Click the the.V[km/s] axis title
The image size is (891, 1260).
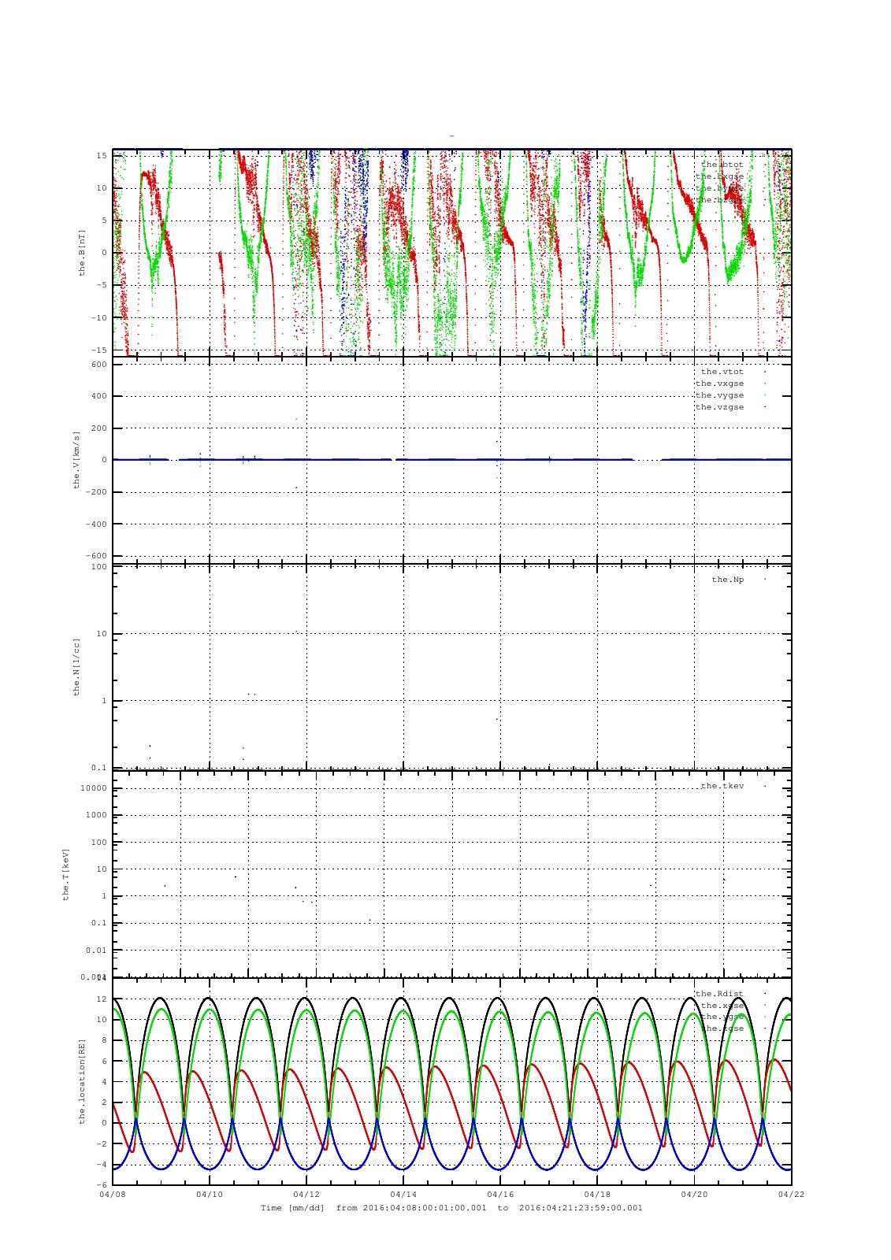click(x=76, y=460)
